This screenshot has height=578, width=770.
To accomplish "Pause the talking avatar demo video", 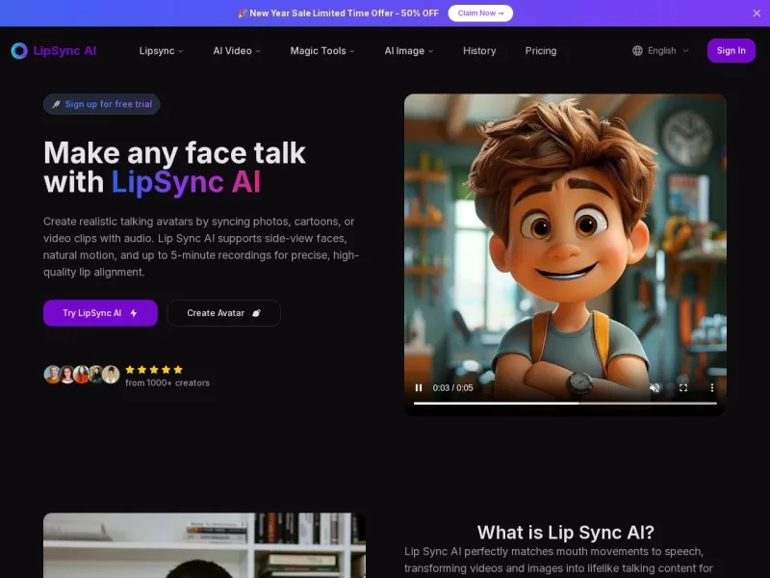I will pos(419,387).
